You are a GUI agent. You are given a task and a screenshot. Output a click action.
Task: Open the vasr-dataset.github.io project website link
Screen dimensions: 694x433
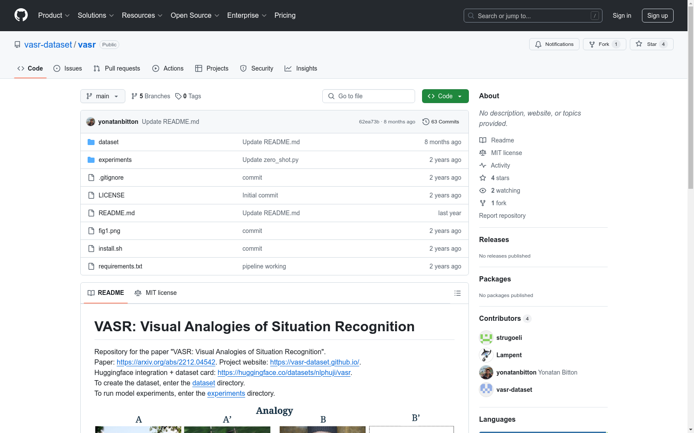coord(314,362)
